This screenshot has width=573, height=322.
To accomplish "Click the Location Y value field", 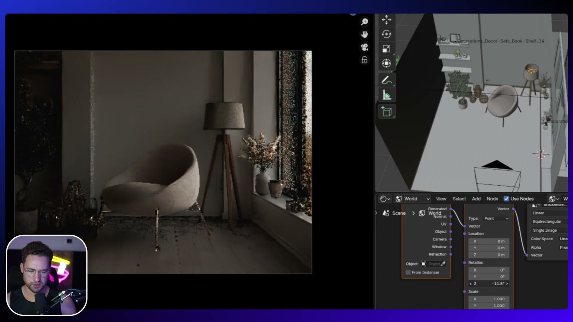I will [489, 248].
